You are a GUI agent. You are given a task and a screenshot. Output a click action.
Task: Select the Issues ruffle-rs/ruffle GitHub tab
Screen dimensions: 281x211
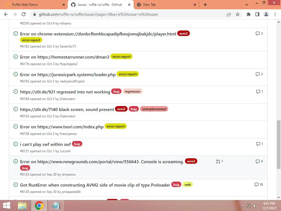101,5
